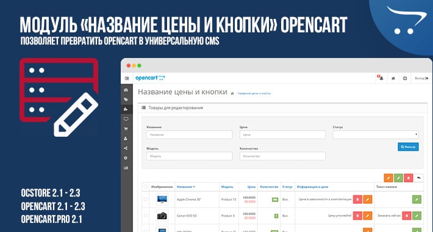Image resolution: width=433 pixels, height=232 pixels.
Task: Toggle the sidebar menu collapse icon
Action: click(x=127, y=78)
